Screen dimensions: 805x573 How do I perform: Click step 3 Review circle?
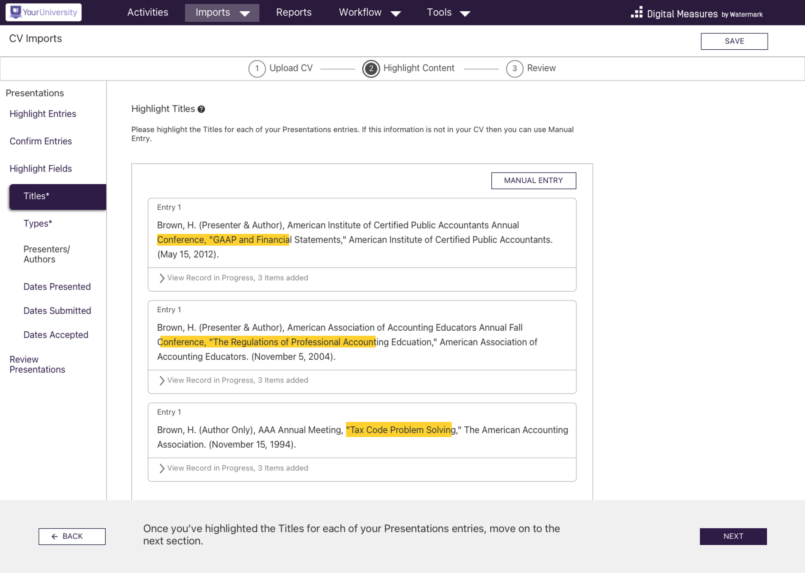pos(514,68)
